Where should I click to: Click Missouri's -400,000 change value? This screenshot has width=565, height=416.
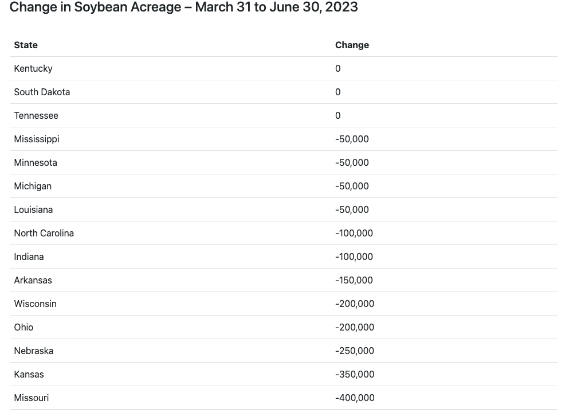click(355, 398)
